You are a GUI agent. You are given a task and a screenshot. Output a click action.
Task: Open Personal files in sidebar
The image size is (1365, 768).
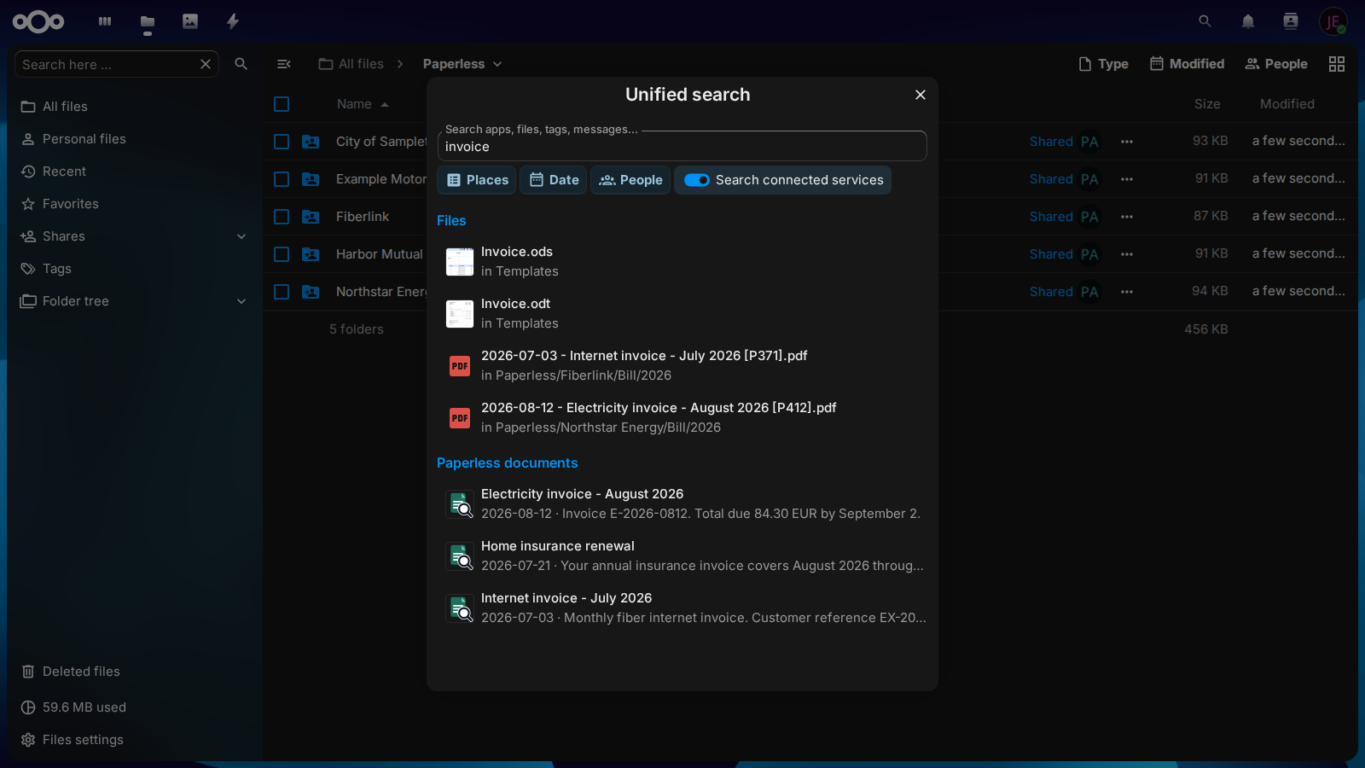[134, 139]
